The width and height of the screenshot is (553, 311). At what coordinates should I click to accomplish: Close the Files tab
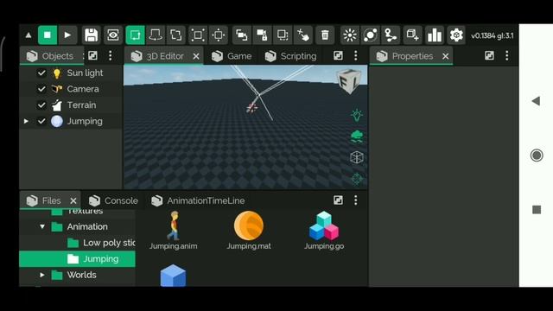(73, 200)
